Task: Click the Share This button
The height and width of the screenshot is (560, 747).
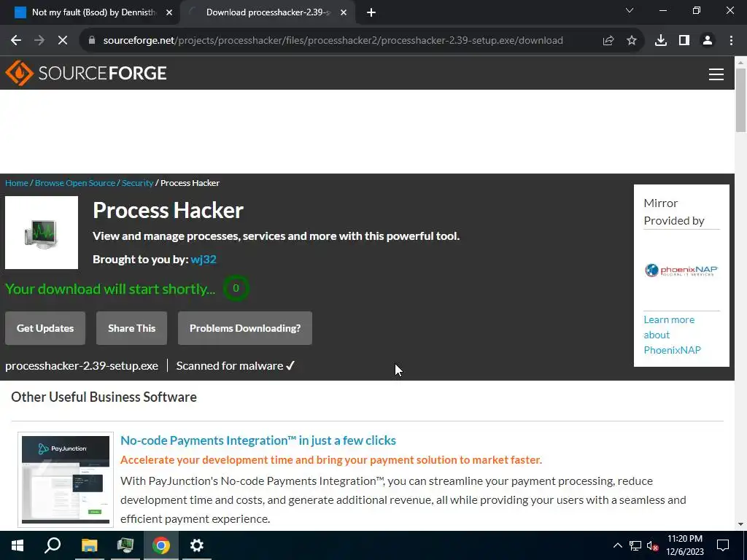Action: coord(131,328)
